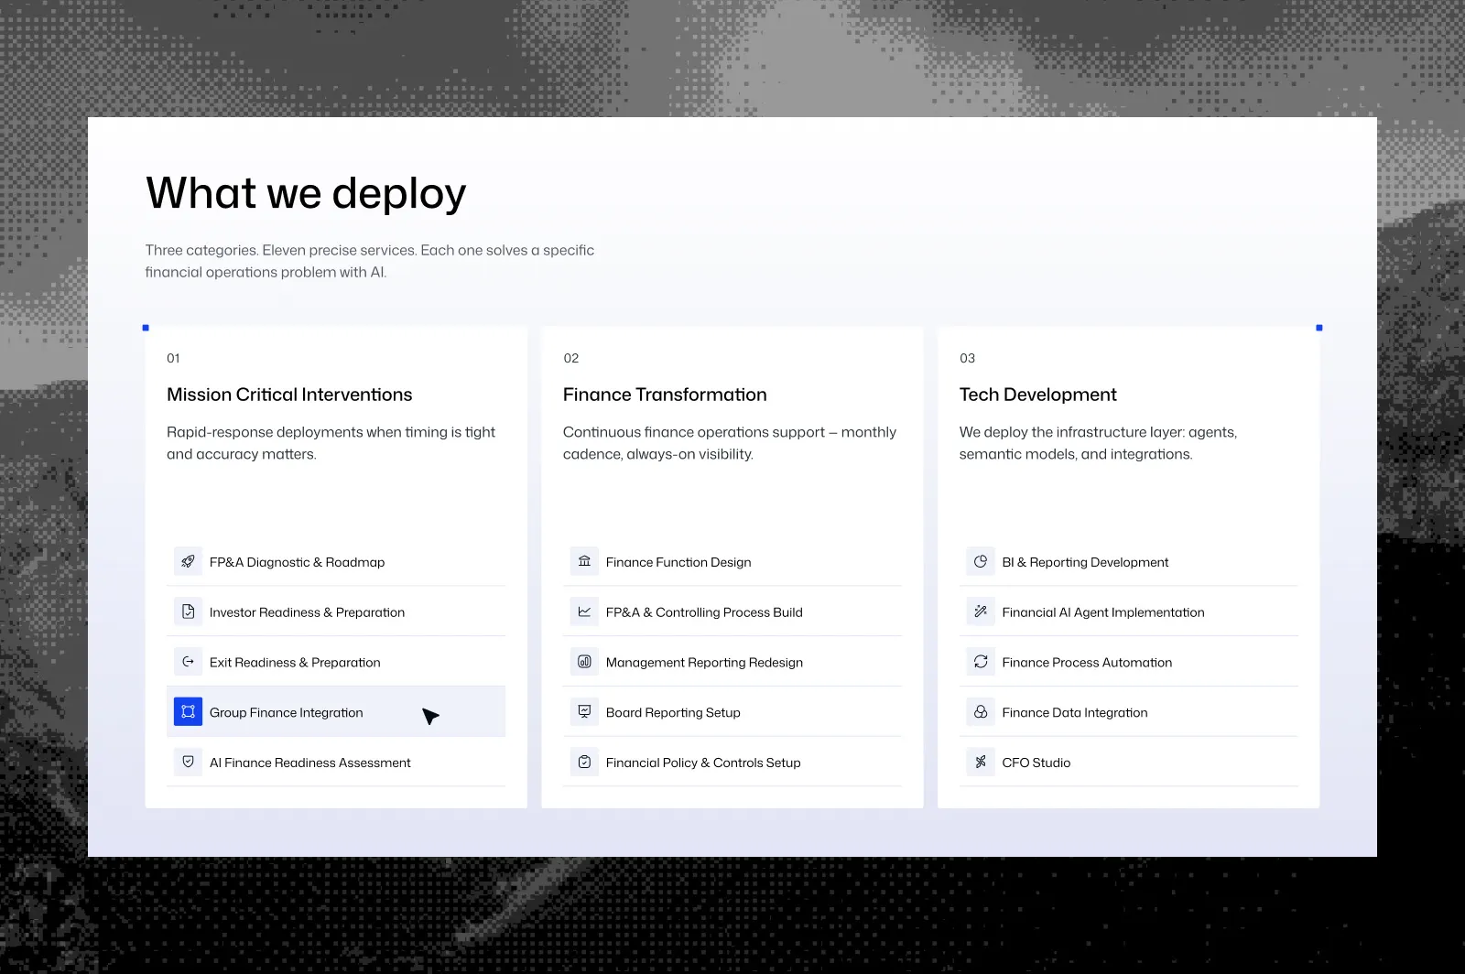Select Finance Function Design
The height and width of the screenshot is (974, 1465).
[732, 561]
